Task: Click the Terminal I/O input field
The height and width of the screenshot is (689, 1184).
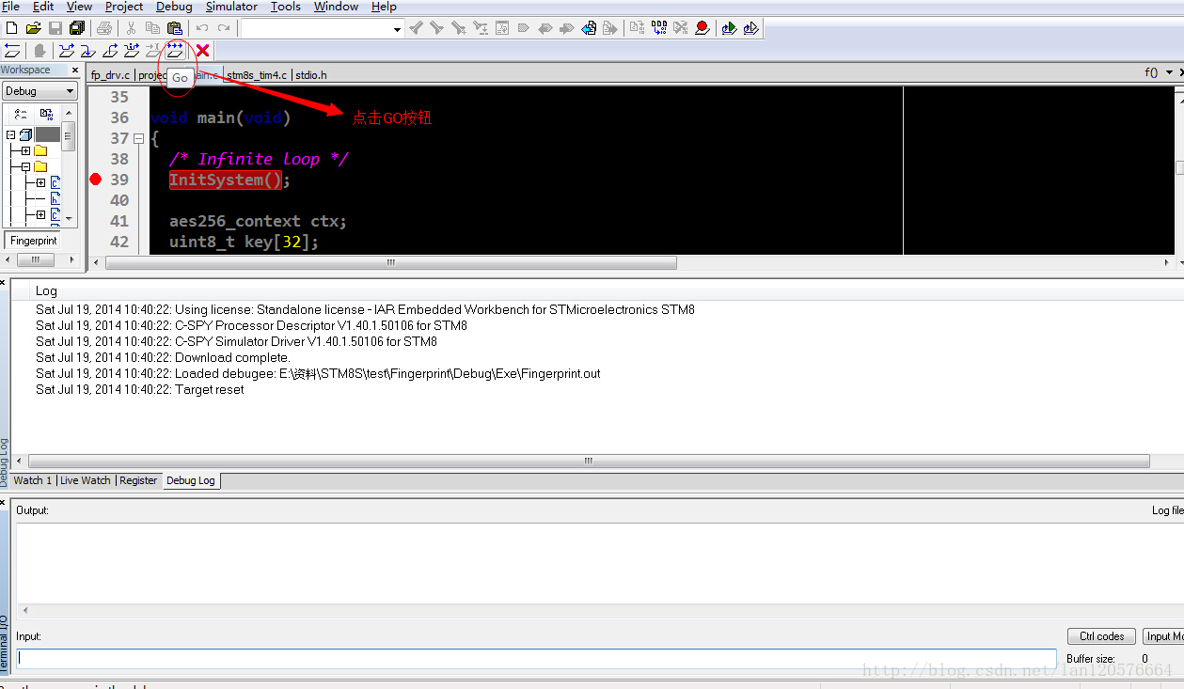Action: [x=536, y=659]
